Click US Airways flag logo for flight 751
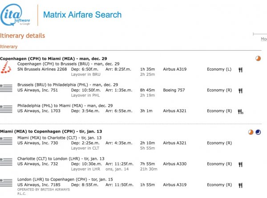This screenshot has height=198, width=267. tap(6, 88)
